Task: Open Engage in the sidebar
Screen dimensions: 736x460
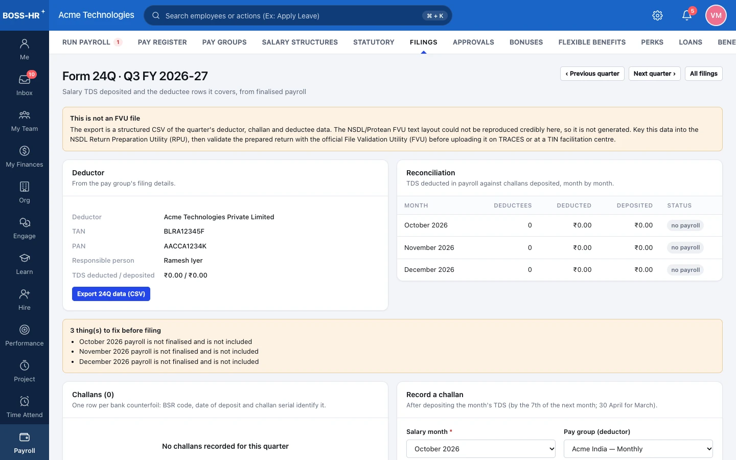Action: point(25,228)
